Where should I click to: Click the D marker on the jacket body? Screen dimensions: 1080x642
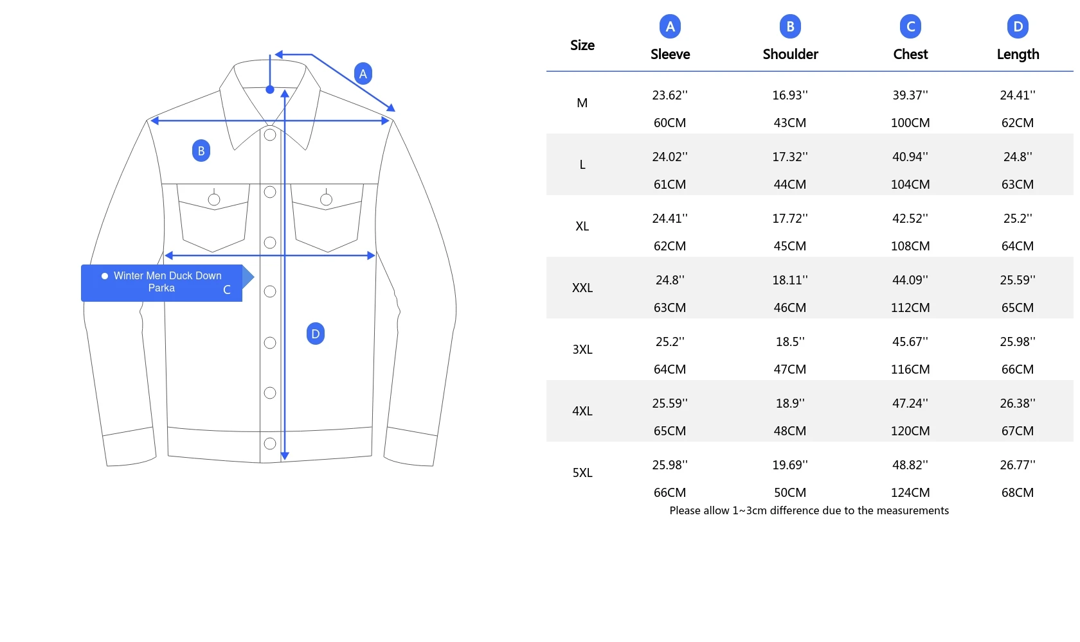click(316, 334)
